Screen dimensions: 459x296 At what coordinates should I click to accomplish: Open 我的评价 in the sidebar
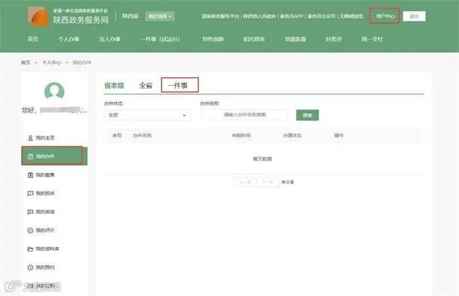click(45, 231)
